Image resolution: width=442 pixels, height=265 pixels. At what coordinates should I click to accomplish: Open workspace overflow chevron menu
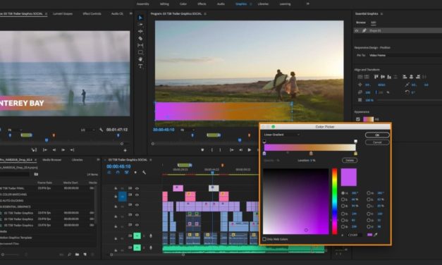308,4
